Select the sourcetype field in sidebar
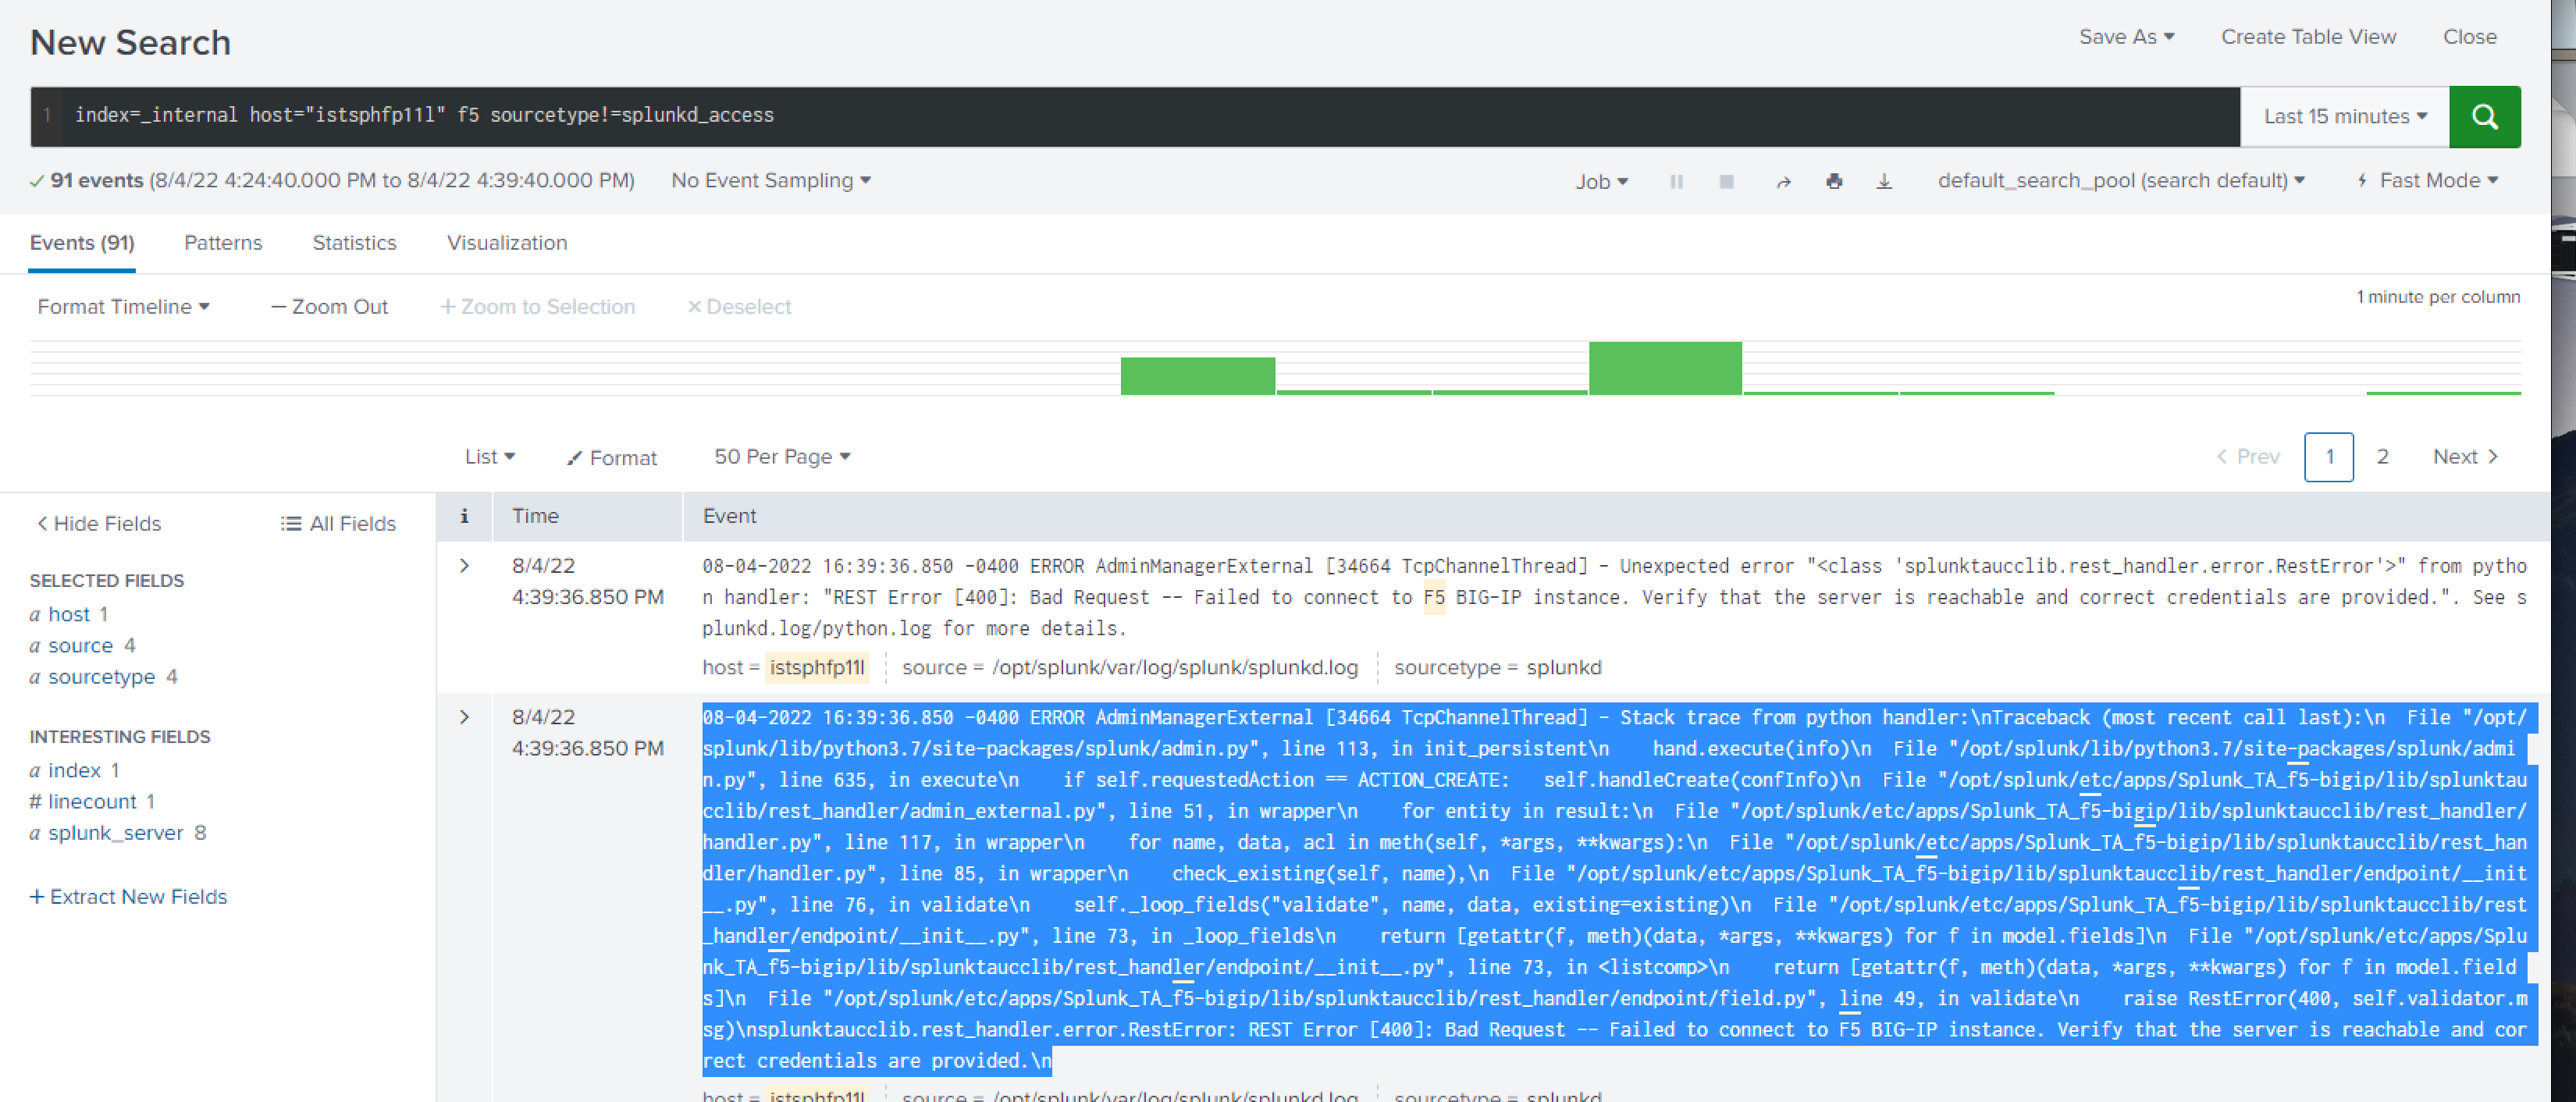2576x1102 pixels. (103, 677)
